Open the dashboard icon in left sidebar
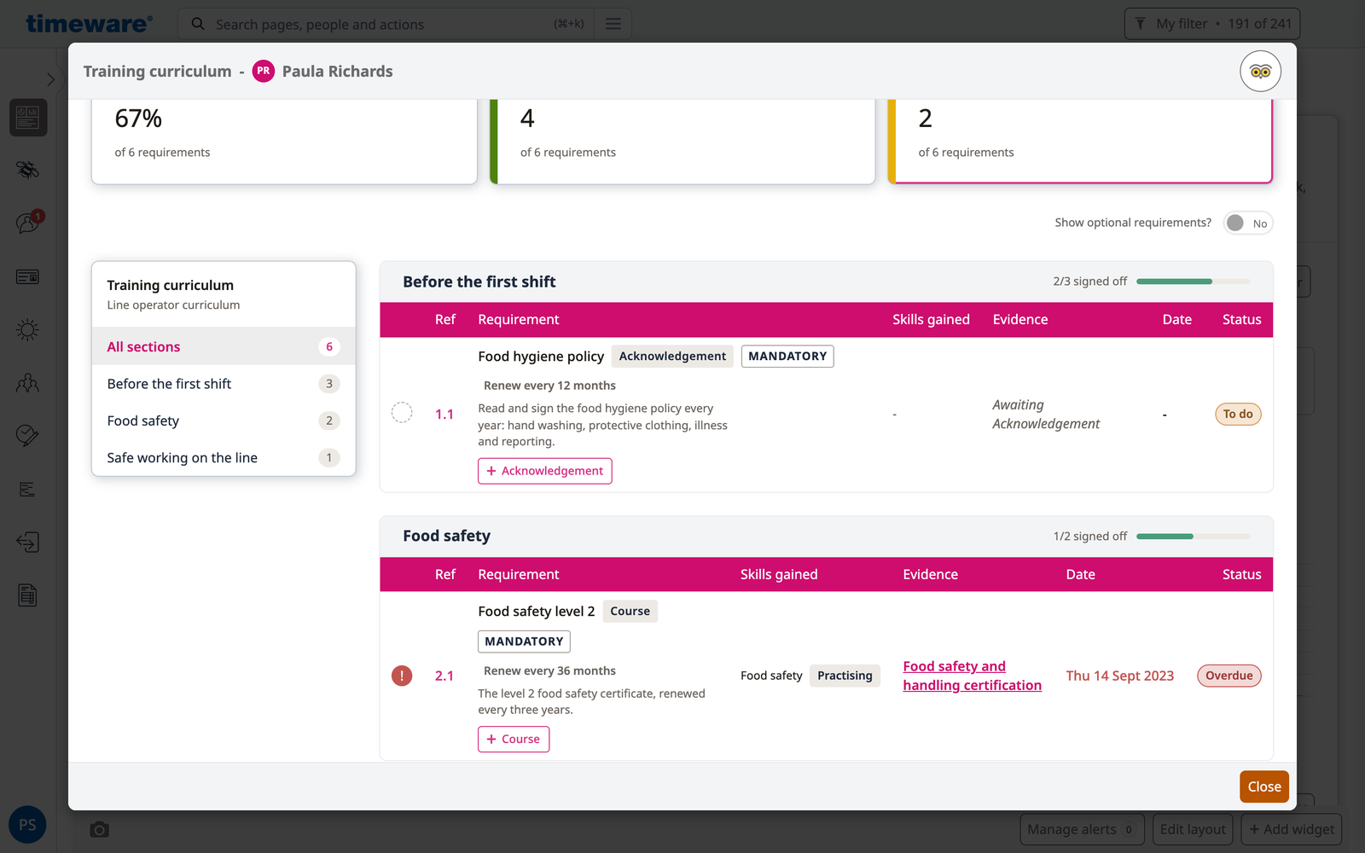Viewport: 1365px width, 853px height. (x=27, y=118)
